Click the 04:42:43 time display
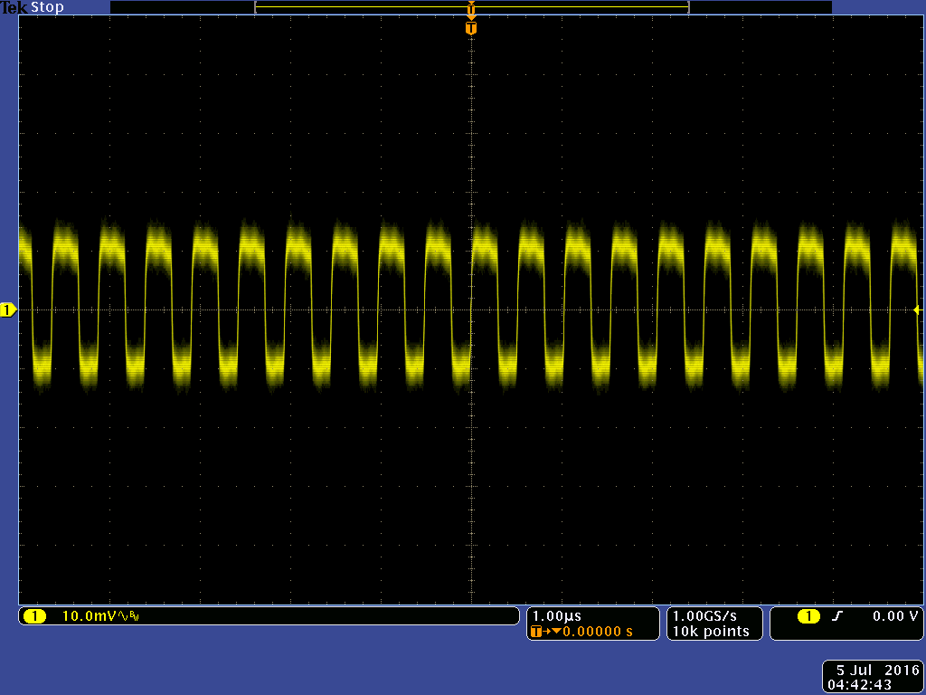Screen dimensions: 926x695 pos(859,685)
